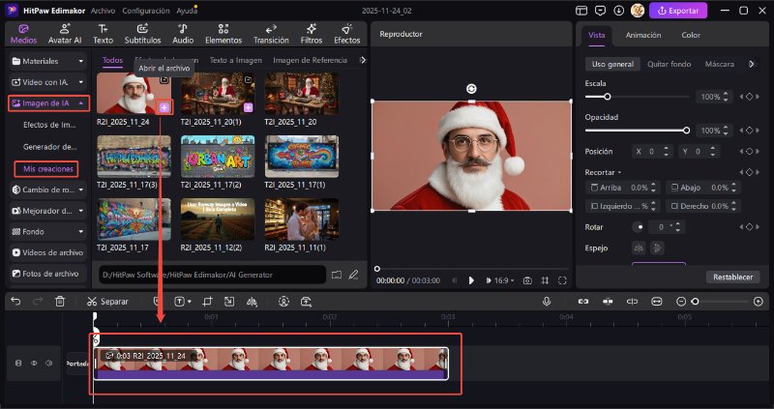
Task: Play the preview video
Action: point(471,280)
